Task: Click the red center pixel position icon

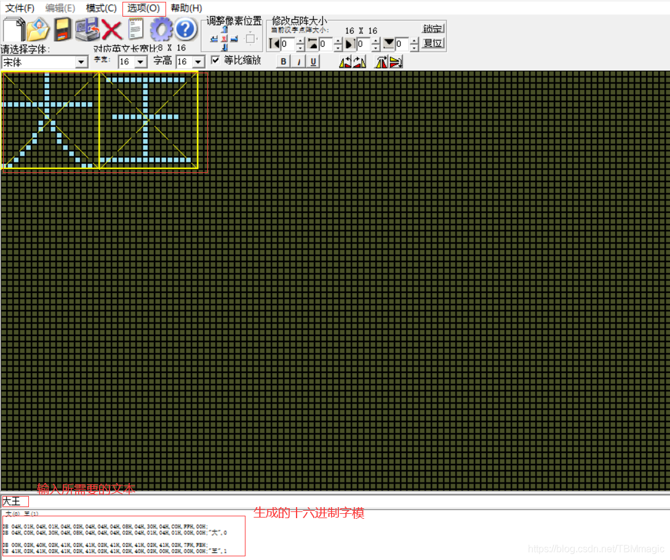Action: click(225, 39)
